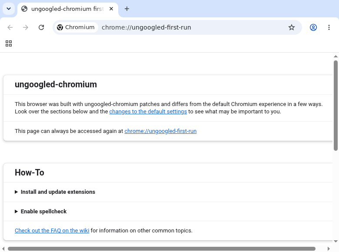Image resolution: width=339 pixels, height=252 pixels.
Task: Expand Enable spellcheck section
Action: [41, 211]
